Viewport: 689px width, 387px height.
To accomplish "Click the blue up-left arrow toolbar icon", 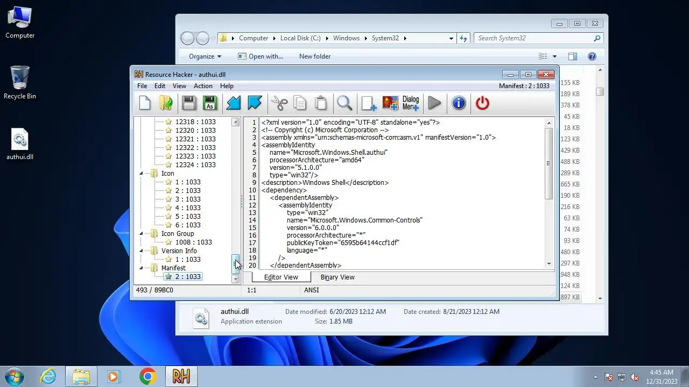I will click(x=255, y=103).
